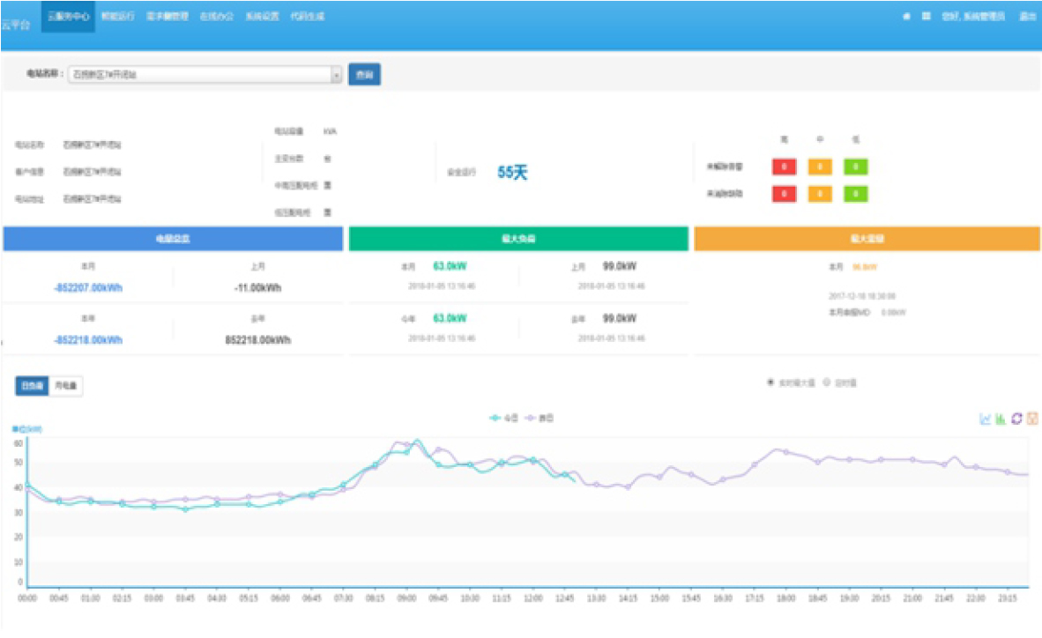Click the green 最大负荷 panel header

tap(518, 239)
